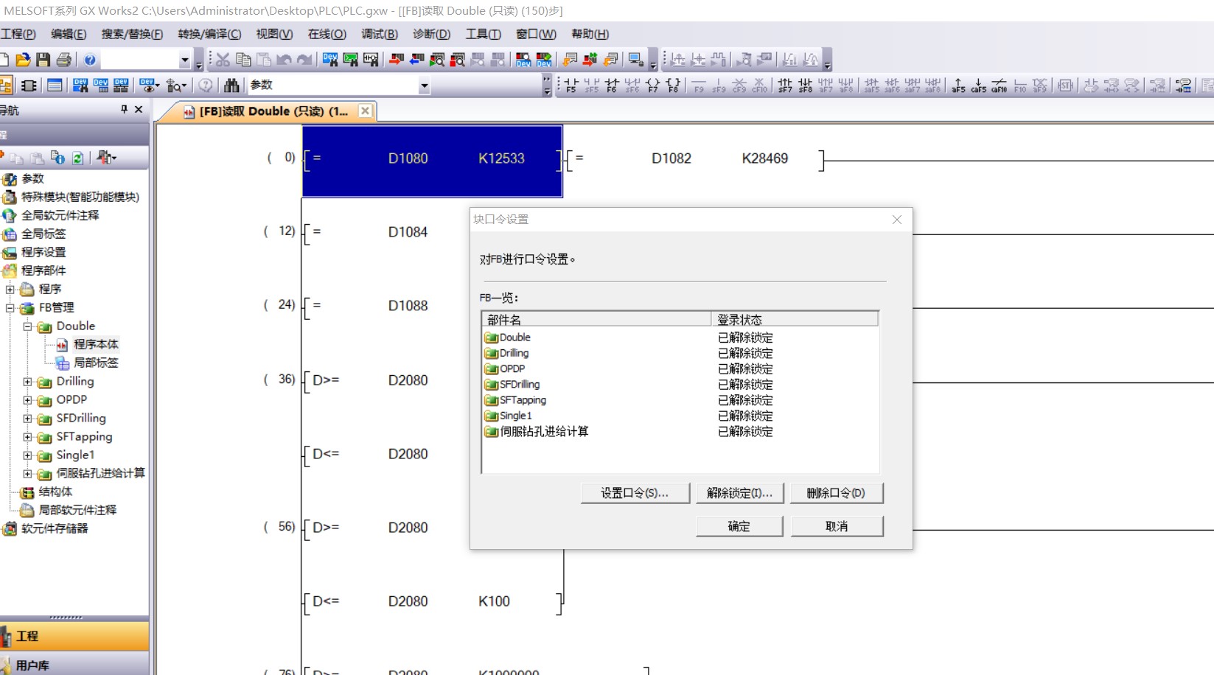Click the blue help question mark icon

pos(90,60)
